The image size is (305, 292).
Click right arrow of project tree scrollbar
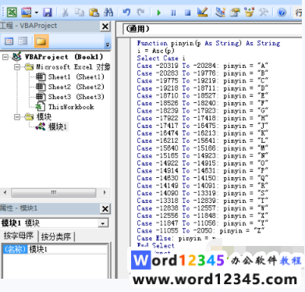(105, 193)
